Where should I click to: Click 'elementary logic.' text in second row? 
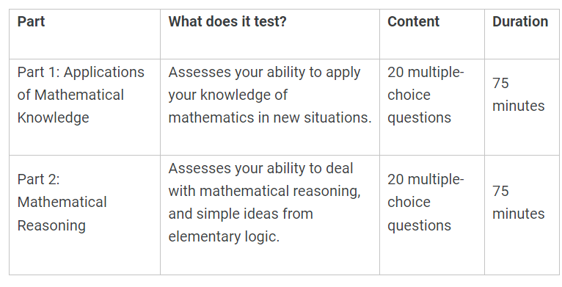[224, 237]
